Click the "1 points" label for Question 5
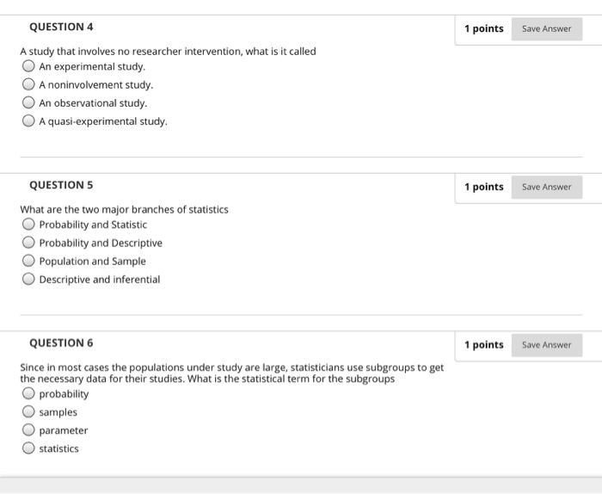This screenshot has width=602, height=494. pos(483,187)
